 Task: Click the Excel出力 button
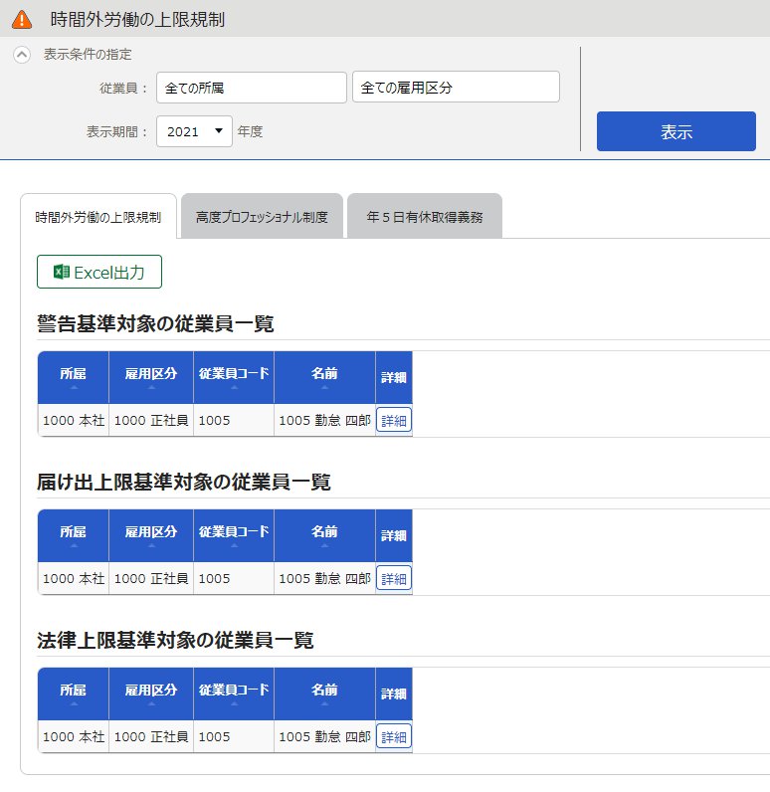coord(99,272)
